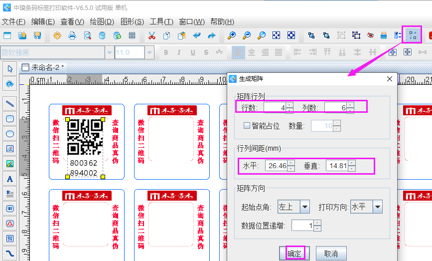Screen dimensions: 432x261
Task: Select the QR code on first label
Action: click(85, 137)
